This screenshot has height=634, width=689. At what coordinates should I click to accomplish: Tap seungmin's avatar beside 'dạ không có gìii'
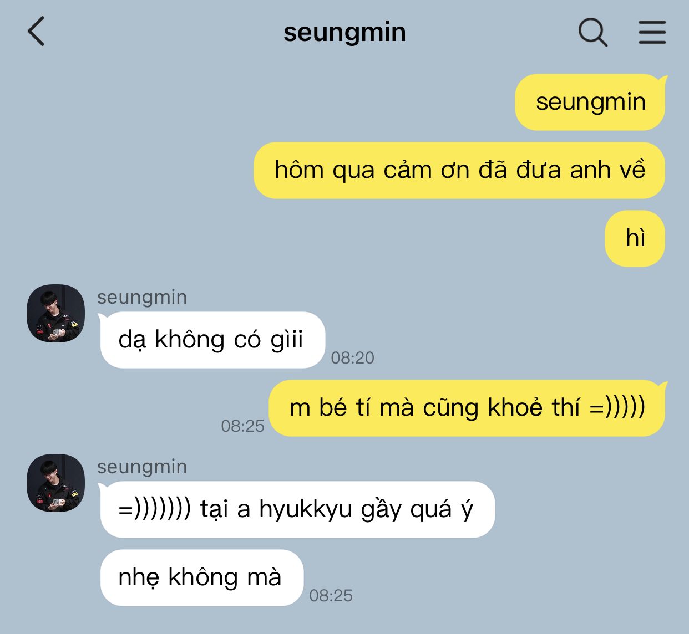[55, 313]
